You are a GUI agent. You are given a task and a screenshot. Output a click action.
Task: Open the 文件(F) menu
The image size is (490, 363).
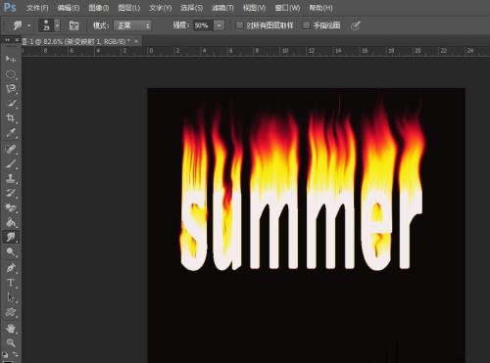tap(37, 8)
